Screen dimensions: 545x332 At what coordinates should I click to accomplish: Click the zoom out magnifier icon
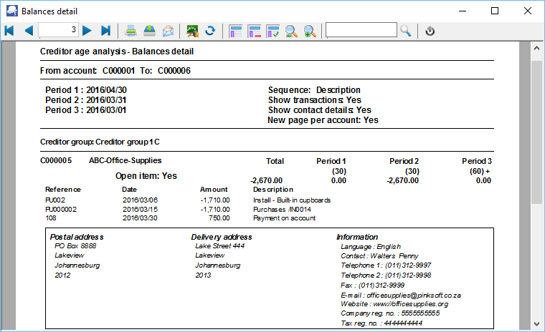[x=292, y=31]
